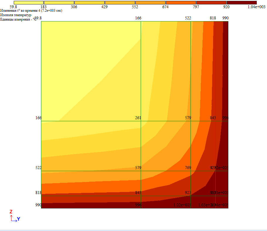Viewport: 267px width, 231px height.
Task: Click the red legend swatch between 797 and 920
Action: 211,2
